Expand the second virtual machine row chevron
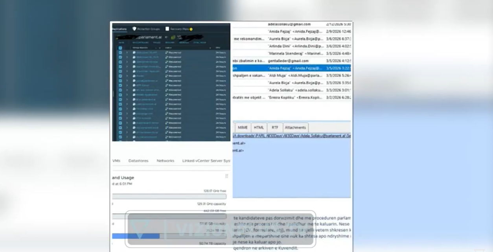 (x=127, y=57)
